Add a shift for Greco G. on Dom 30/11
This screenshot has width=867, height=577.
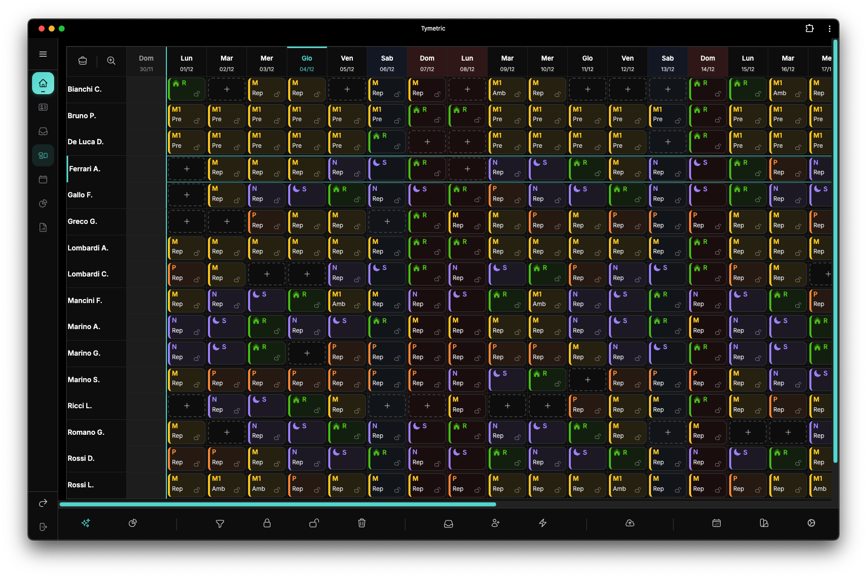click(146, 221)
